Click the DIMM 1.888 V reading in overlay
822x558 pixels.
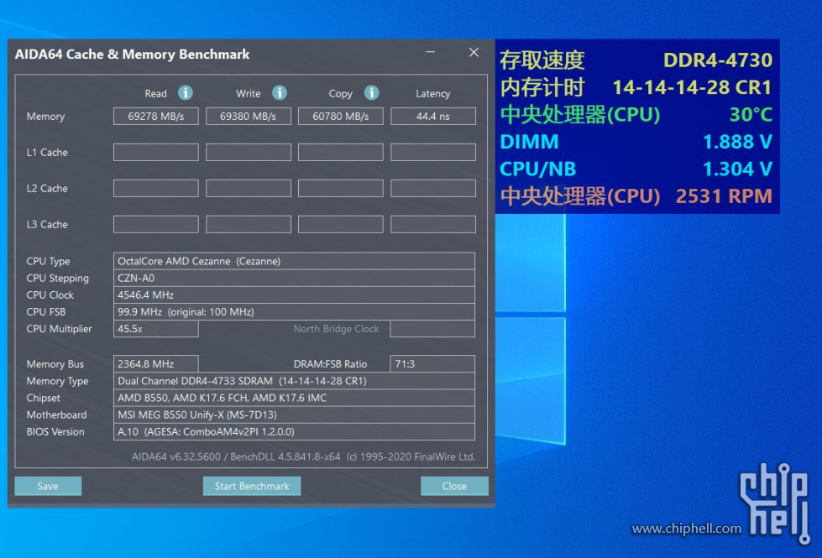click(x=737, y=142)
